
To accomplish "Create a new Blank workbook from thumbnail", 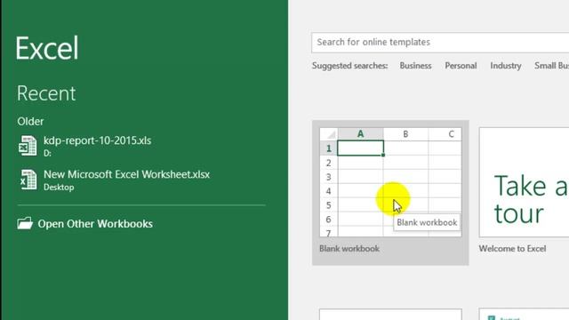I will coord(390,182).
